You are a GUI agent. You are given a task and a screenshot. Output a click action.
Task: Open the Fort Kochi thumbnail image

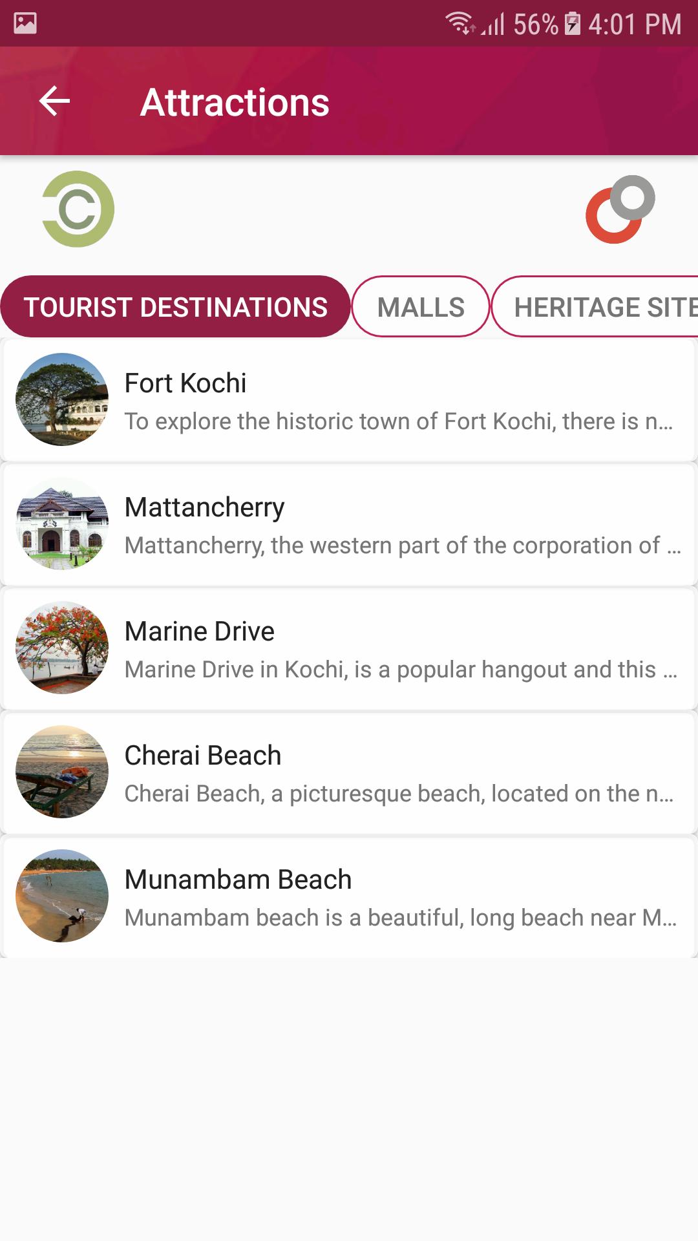(x=62, y=399)
